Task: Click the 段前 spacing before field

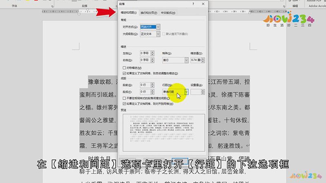Action: pyautogui.click(x=145, y=85)
